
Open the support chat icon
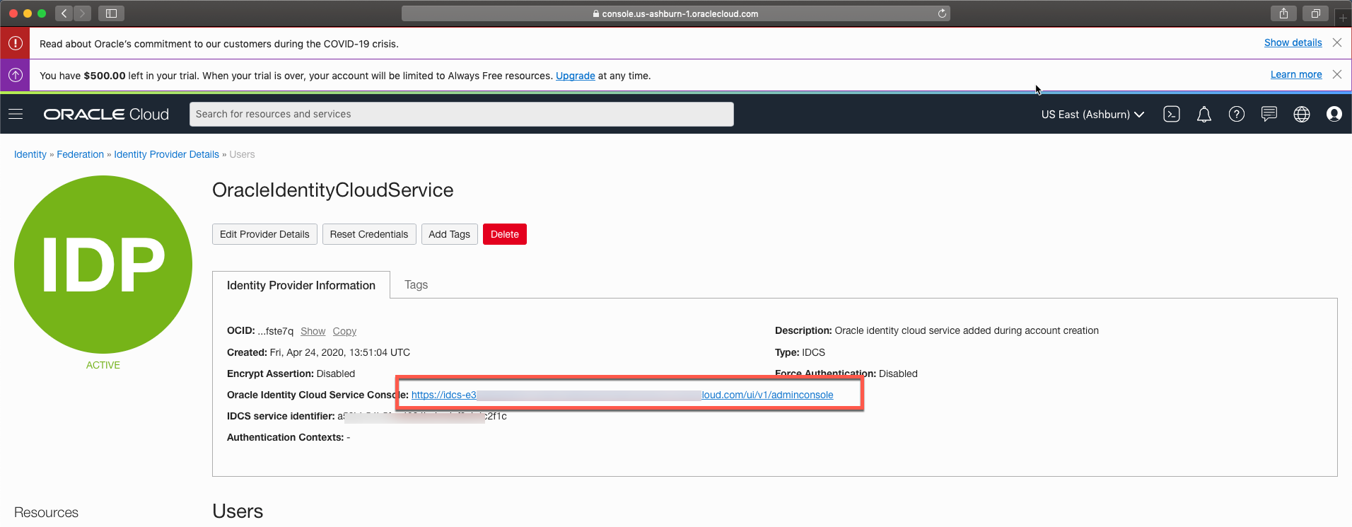[x=1269, y=114]
